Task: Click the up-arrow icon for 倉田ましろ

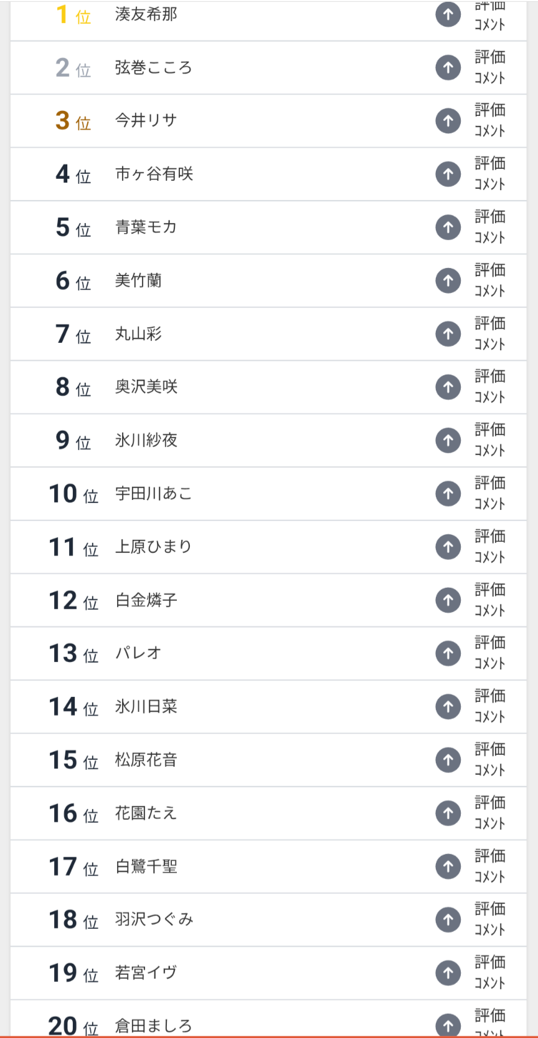Action: 448,1025
